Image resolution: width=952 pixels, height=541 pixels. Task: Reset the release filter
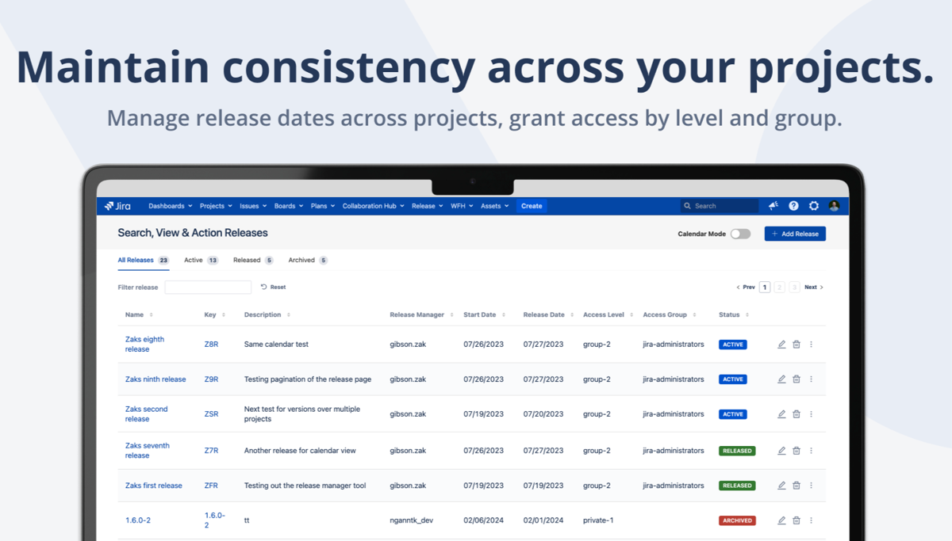(273, 286)
